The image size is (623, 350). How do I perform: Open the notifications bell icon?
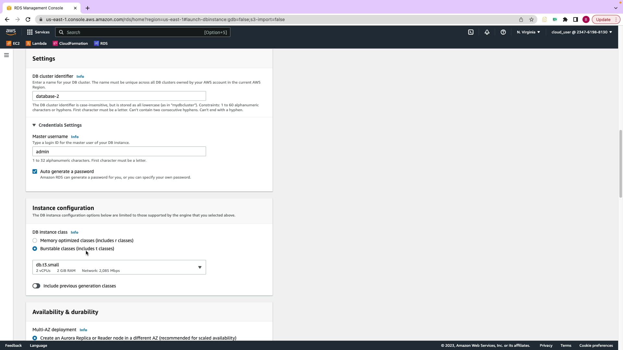[x=487, y=32]
